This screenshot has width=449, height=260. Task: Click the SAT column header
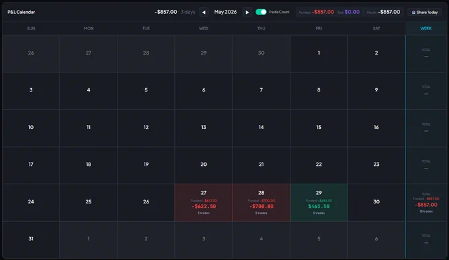click(x=376, y=28)
